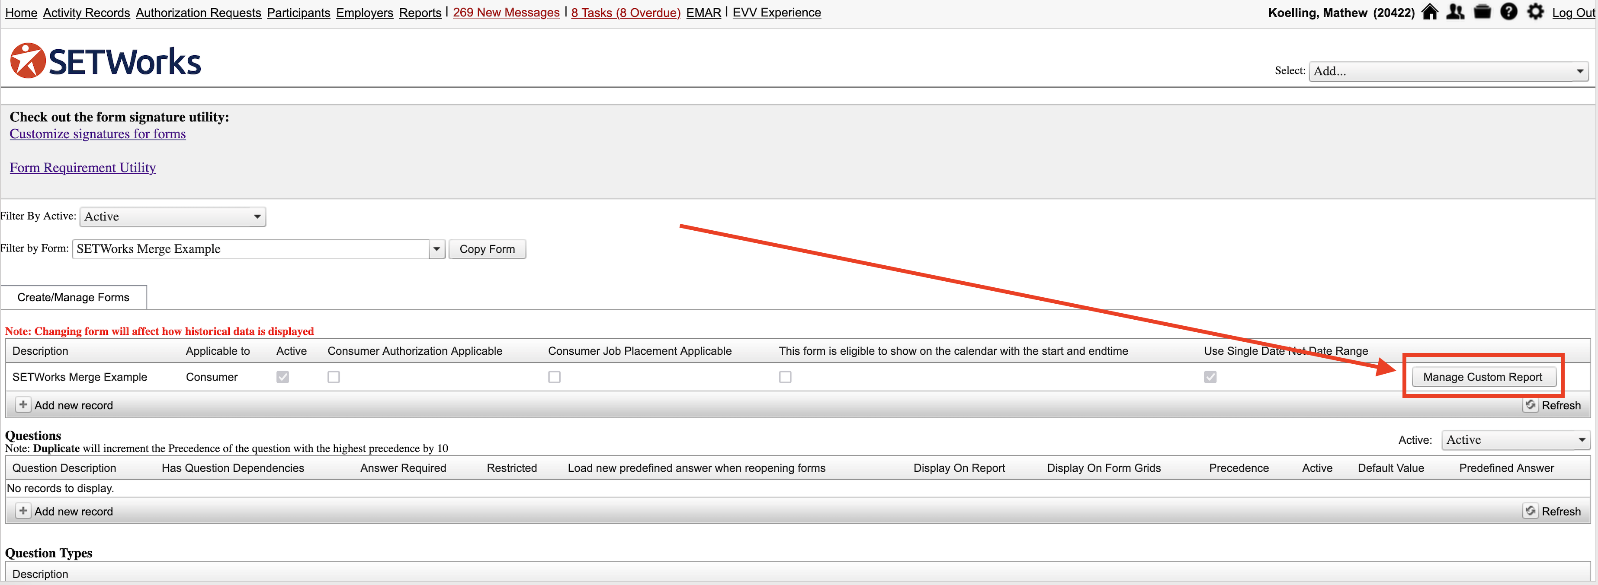
Task: Click user name Koelling, Mathew (20422)
Action: coord(1341,13)
